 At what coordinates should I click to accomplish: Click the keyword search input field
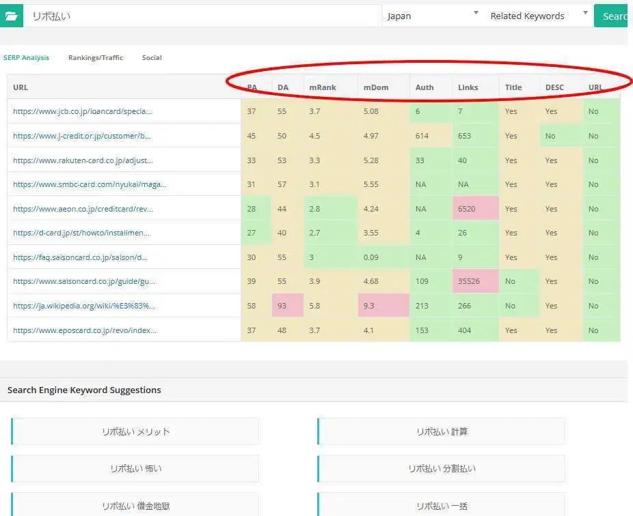coord(202,16)
